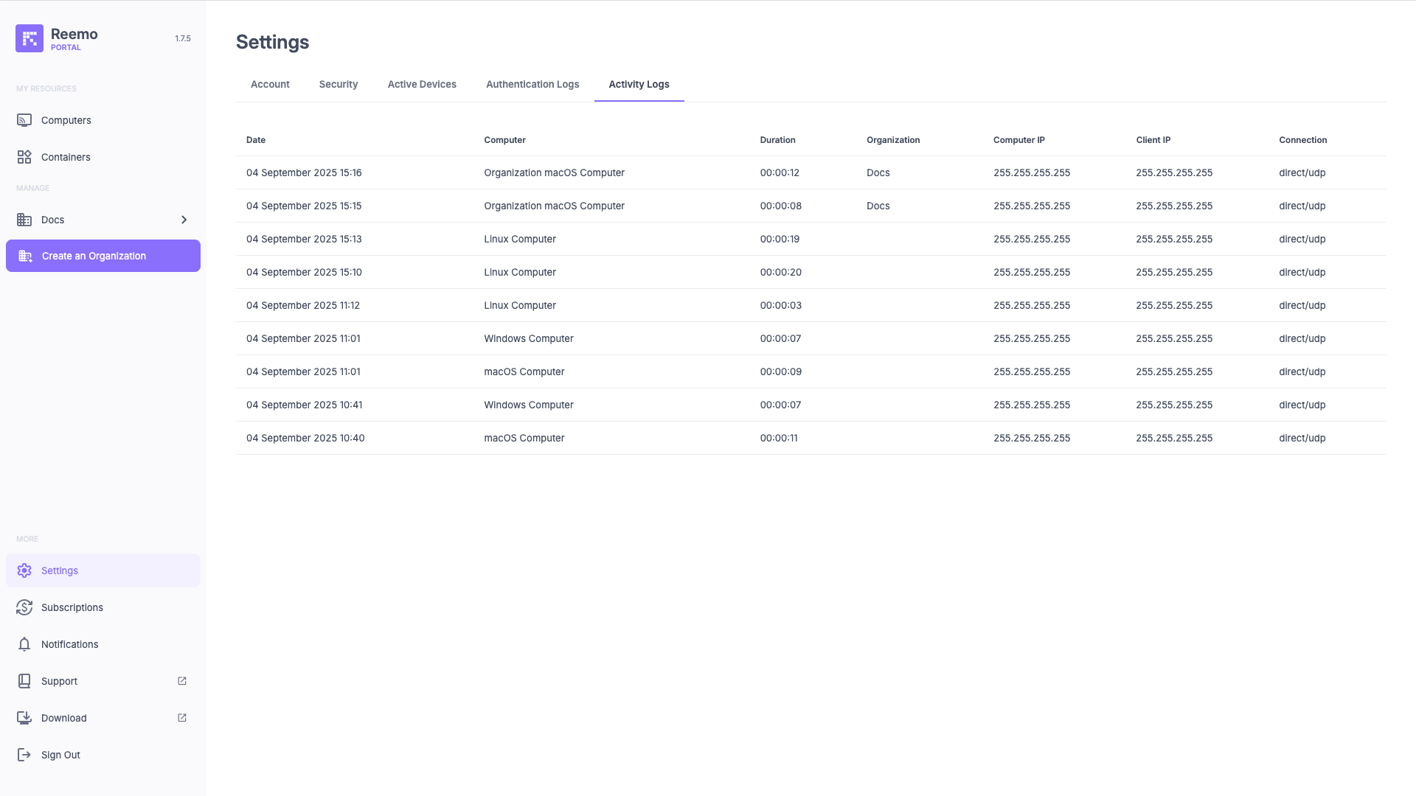Click the Download arrow icon

[24, 718]
